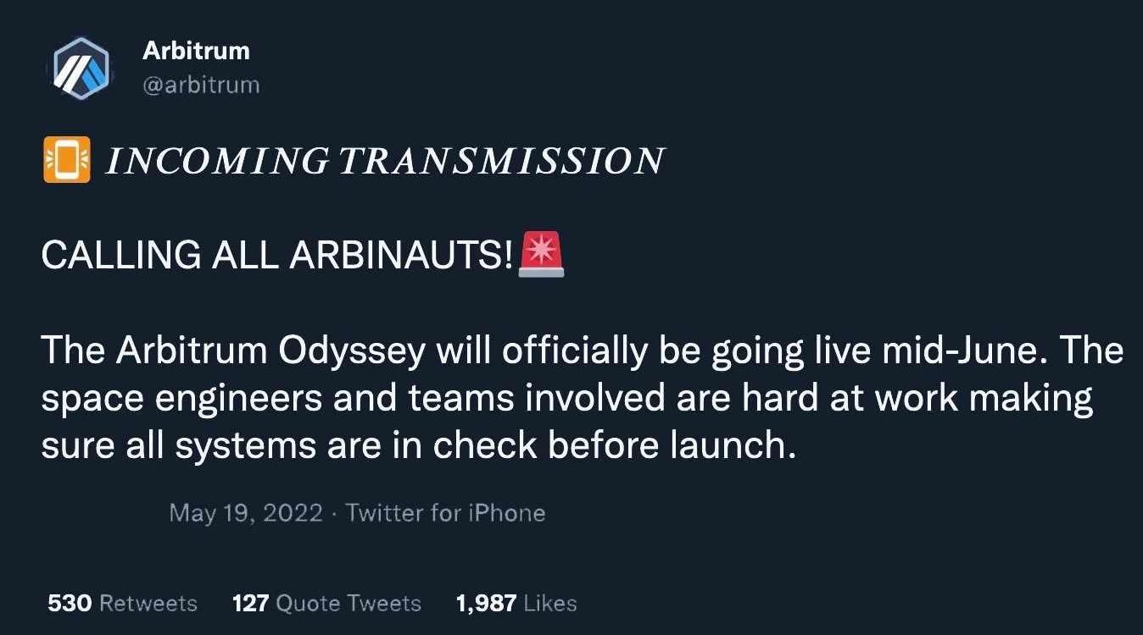Click the 127 quote count number
This screenshot has width=1143, height=635.
pos(250,603)
